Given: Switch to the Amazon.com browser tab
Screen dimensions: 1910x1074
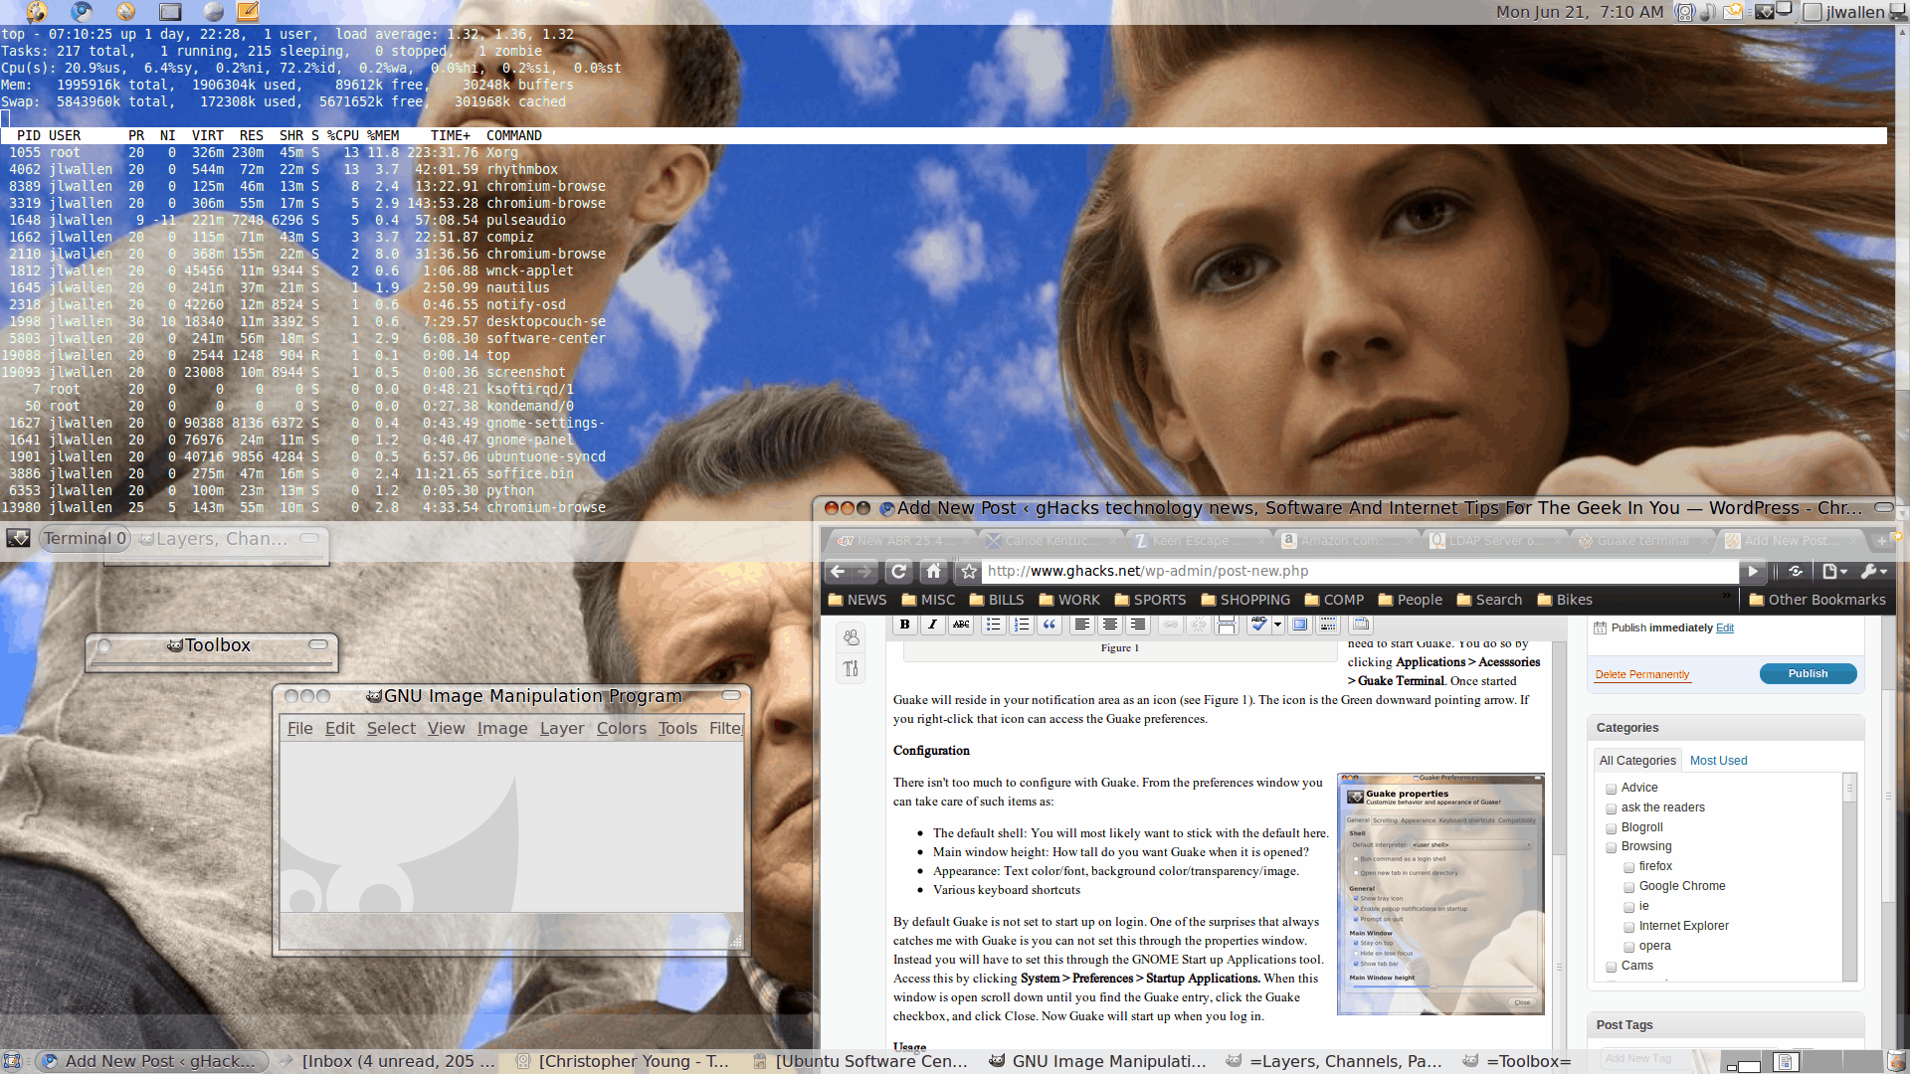Looking at the screenshot, I should point(1347,540).
